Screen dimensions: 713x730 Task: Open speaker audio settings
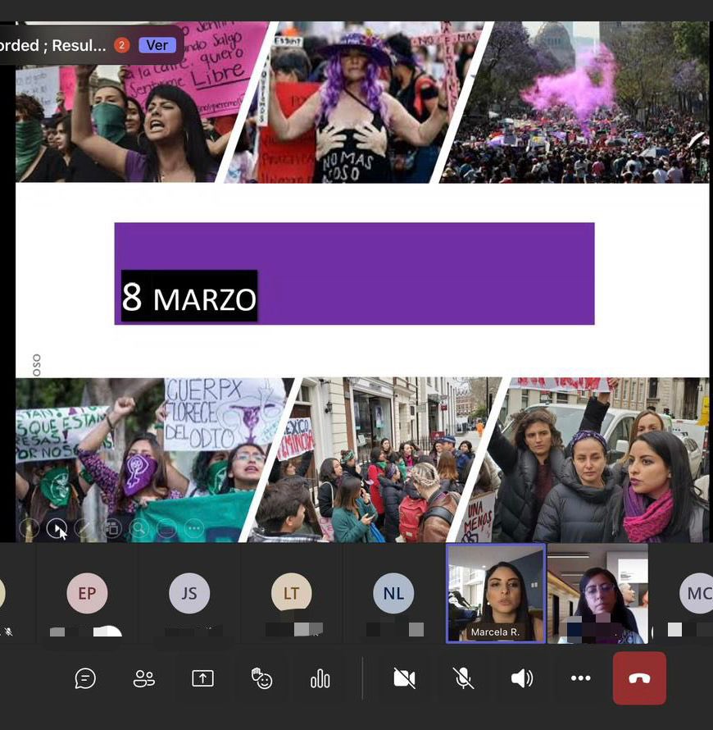[522, 678]
